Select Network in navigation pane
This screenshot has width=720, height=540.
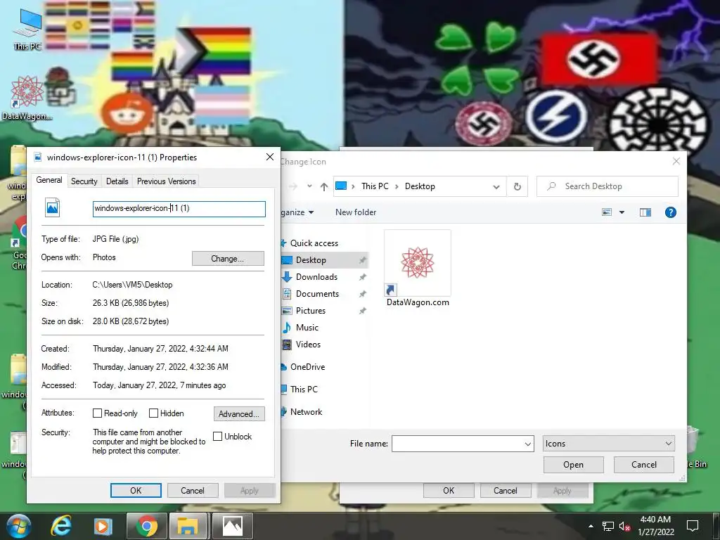306,412
